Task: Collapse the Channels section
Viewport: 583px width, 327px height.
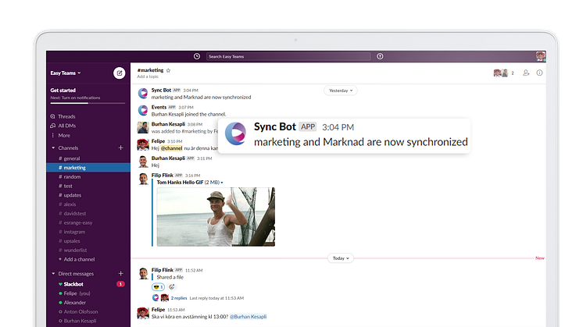Action: tap(53, 148)
